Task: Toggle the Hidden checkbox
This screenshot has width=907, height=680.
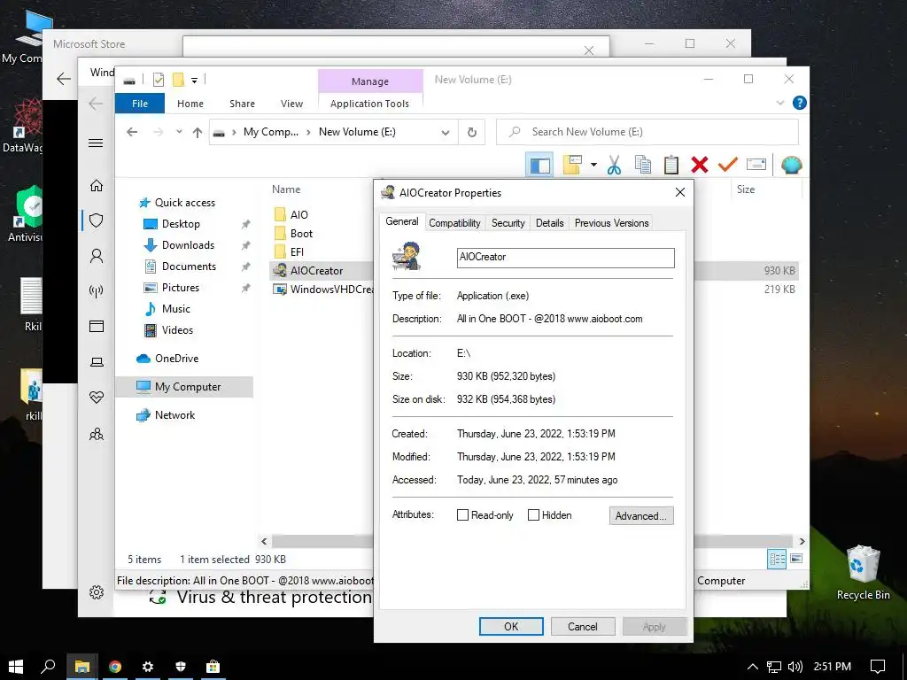Action: click(533, 515)
